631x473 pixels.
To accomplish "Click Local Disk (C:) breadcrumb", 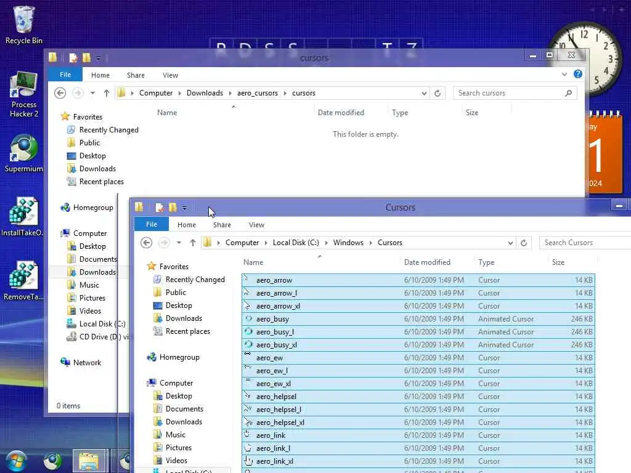I will tap(296, 243).
